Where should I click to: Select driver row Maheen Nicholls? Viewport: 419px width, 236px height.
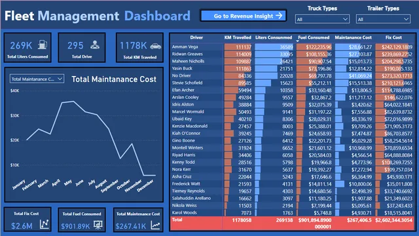click(292, 61)
